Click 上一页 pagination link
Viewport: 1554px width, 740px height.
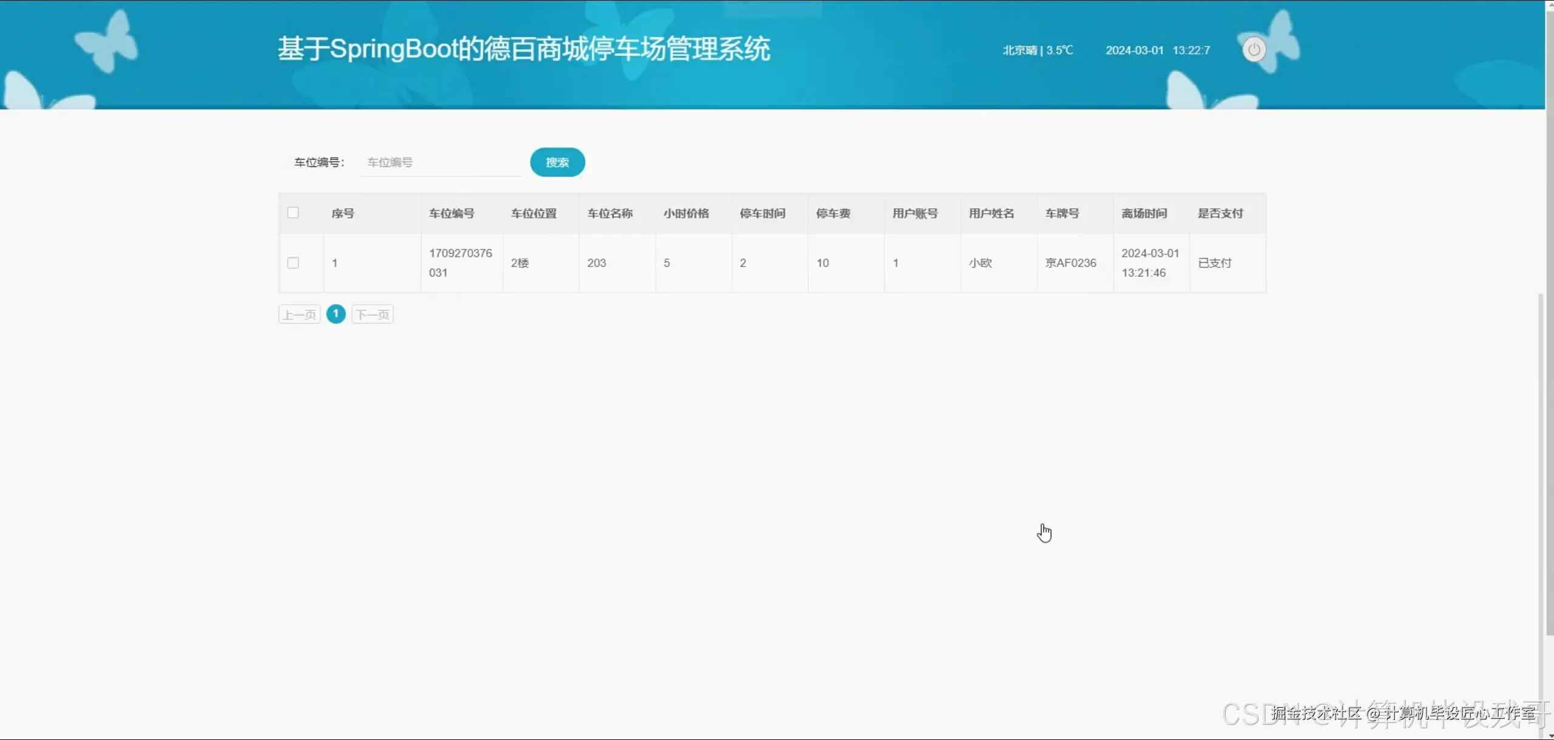click(x=298, y=314)
